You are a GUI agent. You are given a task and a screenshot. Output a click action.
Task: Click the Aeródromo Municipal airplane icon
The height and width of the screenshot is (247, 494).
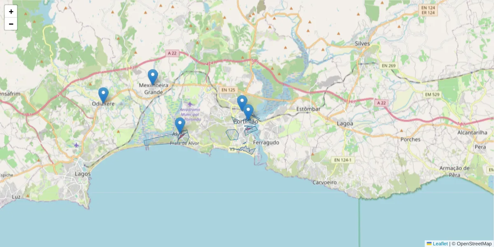point(189,103)
